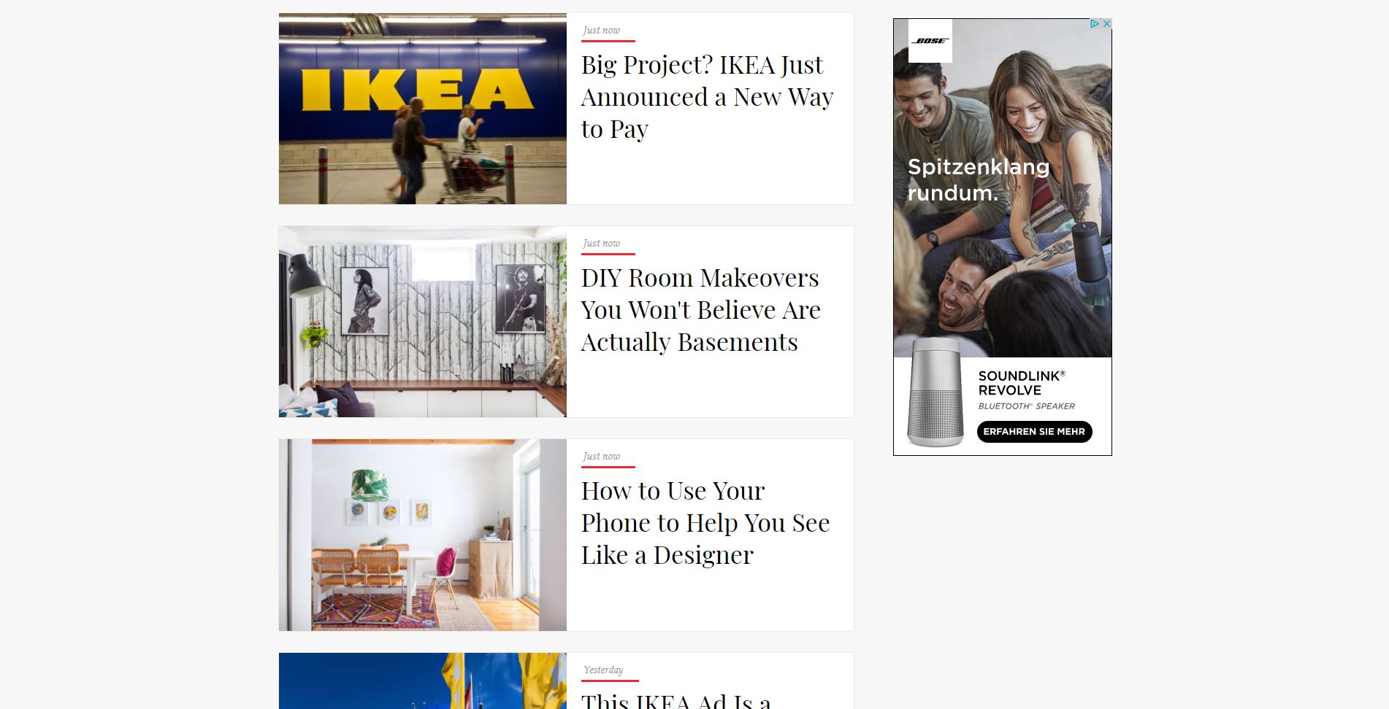Screen dimensions: 1389x709
Task: Click the Spitzenklang rundum ad text
Action: pos(979,179)
